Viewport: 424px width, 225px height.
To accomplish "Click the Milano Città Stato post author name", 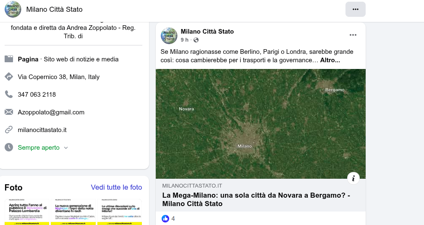I will coord(207,32).
